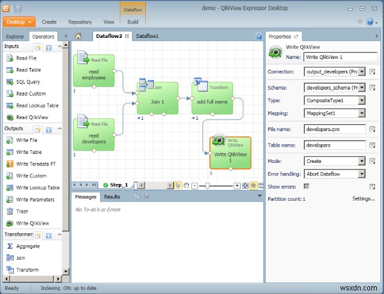The image size is (384, 294).
Task: Click the Settings... link
Action: tap(364, 199)
